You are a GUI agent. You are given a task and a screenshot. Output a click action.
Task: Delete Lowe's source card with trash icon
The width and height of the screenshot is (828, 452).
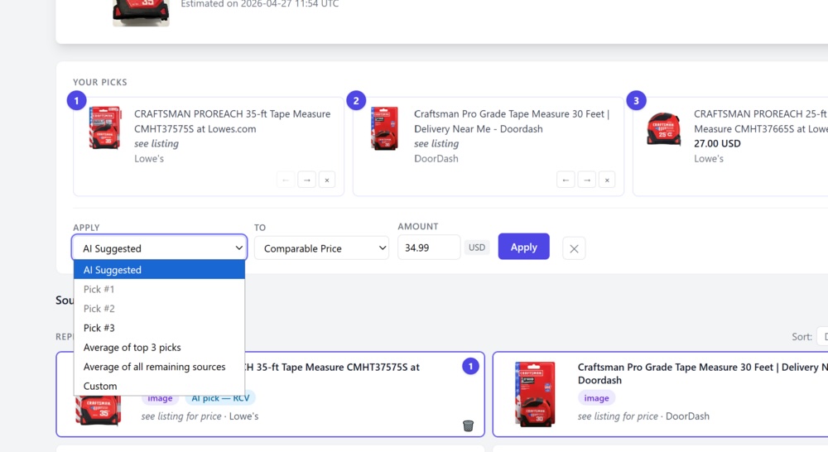pos(468,426)
